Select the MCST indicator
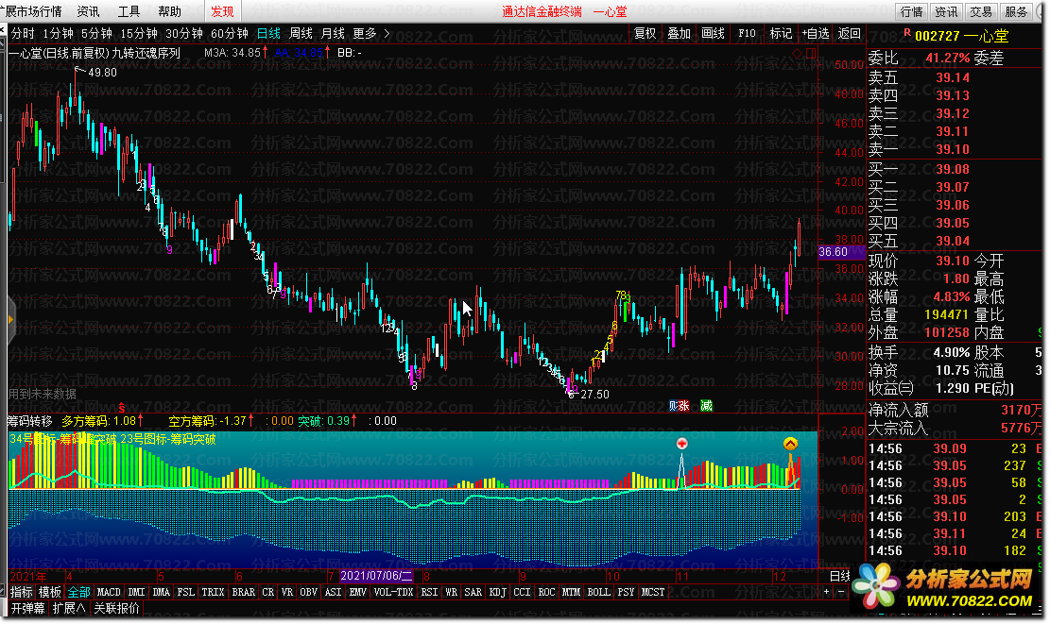The width and height of the screenshot is (1050, 624). [653, 592]
